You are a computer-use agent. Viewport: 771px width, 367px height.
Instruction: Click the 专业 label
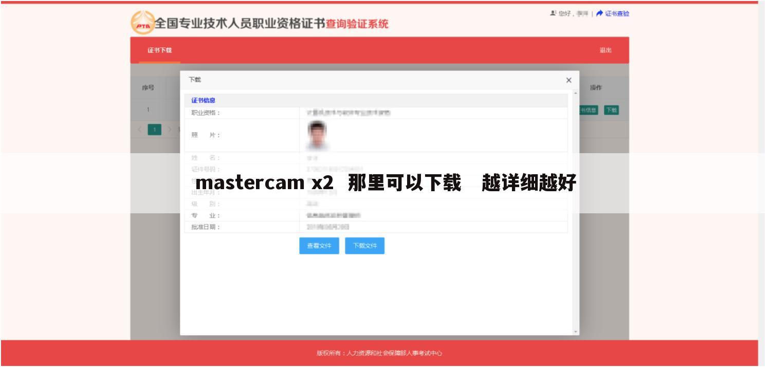[x=206, y=216]
